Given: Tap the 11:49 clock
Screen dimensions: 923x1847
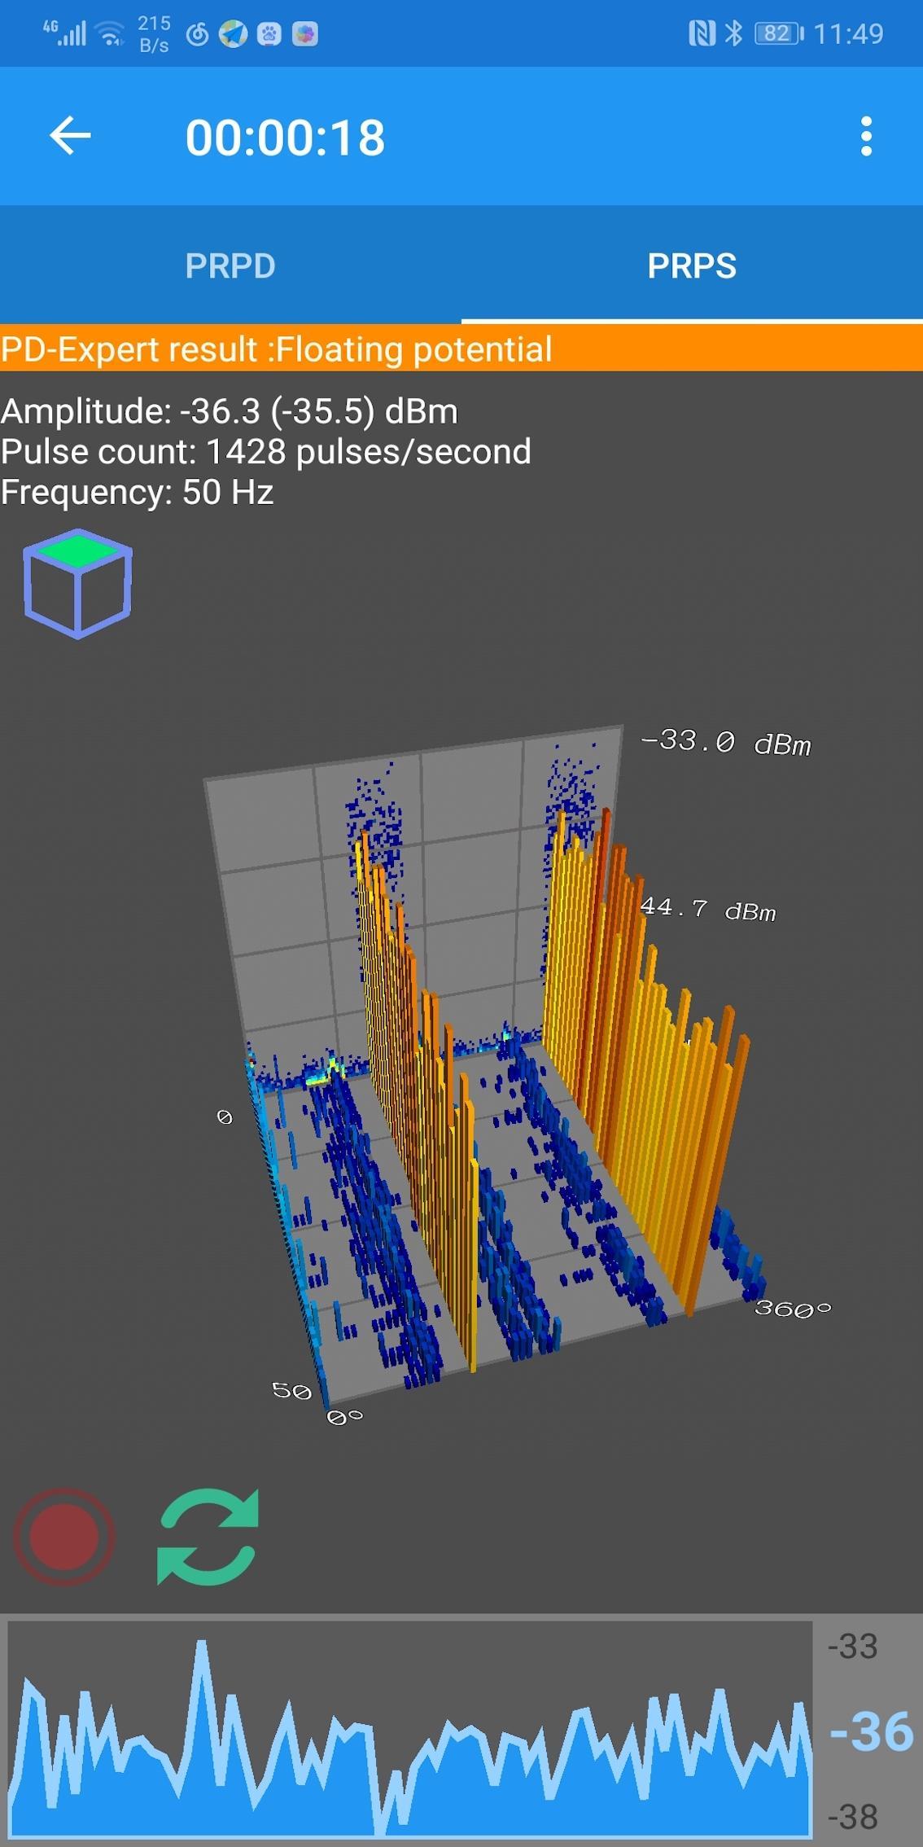Looking at the screenshot, I should tap(848, 33).
